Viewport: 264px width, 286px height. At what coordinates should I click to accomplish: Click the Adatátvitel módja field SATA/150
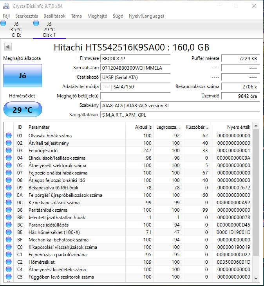(x=135, y=86)
